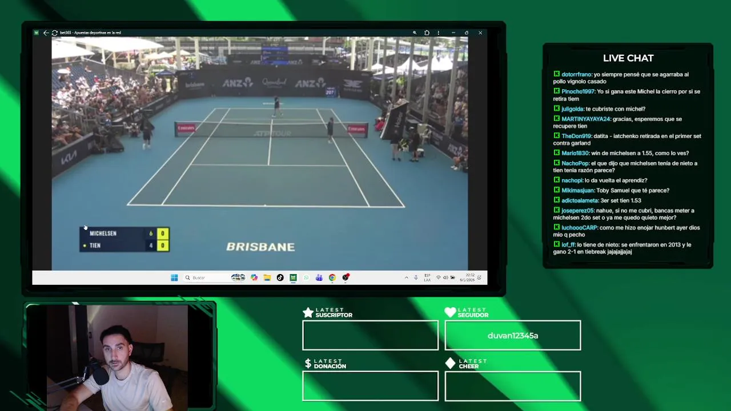The width and height of the screenshot is (731, 411).
Task: Open File Explorer from the taskbar
Action: point(267,278)
